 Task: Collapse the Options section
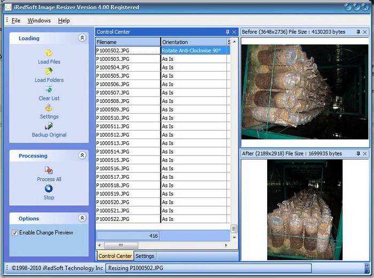(x=82, y=218)
